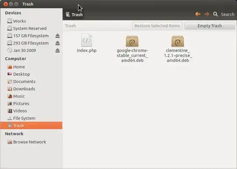Go to Downloads in the sidebar
Viewport: 237px width, 169px height.
31,89
